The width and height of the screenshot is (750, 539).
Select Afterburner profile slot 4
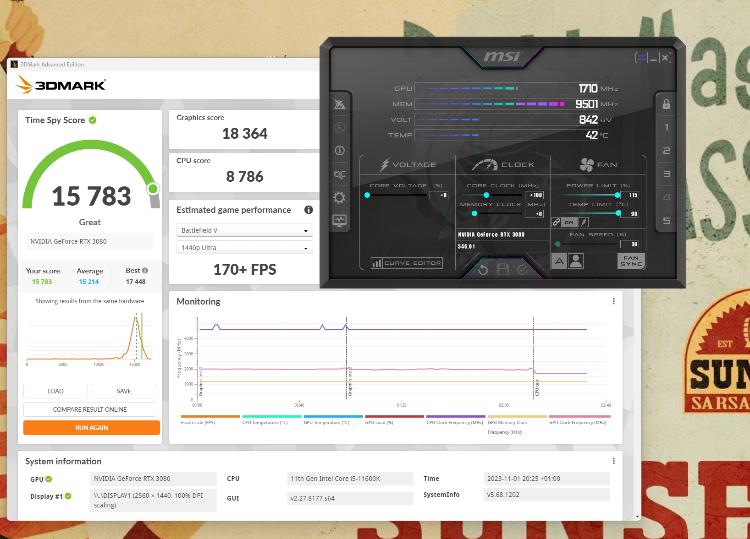667,197
